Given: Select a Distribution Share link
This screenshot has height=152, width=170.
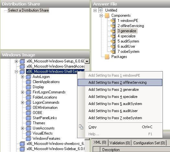Looking at the screenshot, I should 28,10.
